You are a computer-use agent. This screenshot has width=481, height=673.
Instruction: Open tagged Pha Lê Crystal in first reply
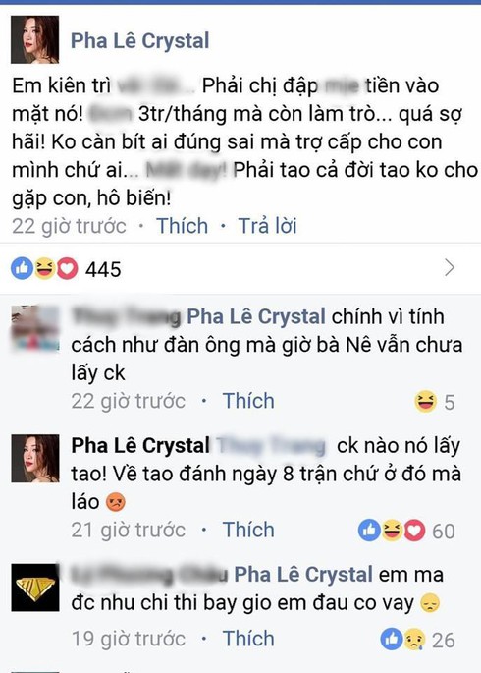click(256, 316)
